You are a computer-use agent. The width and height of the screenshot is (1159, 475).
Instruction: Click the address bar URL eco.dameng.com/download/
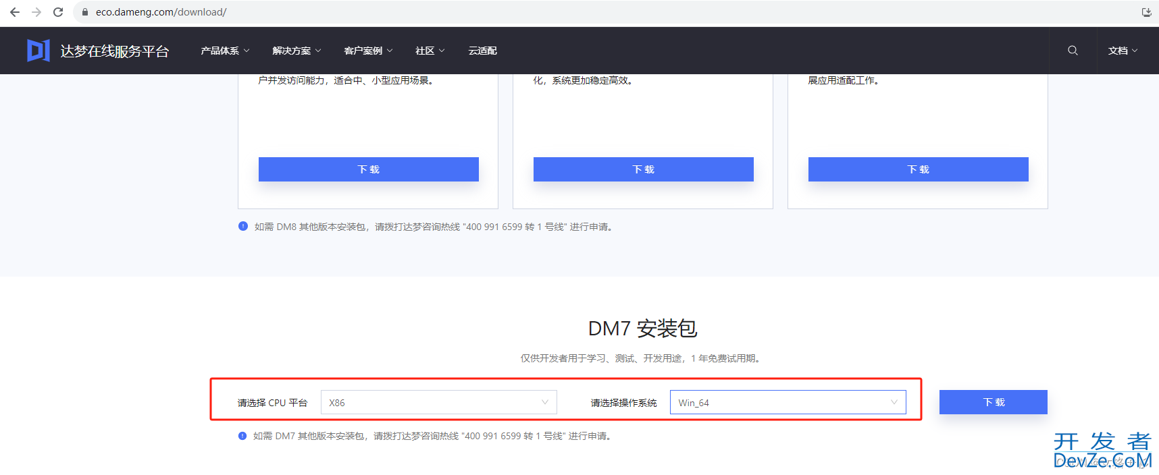point(161,12)
